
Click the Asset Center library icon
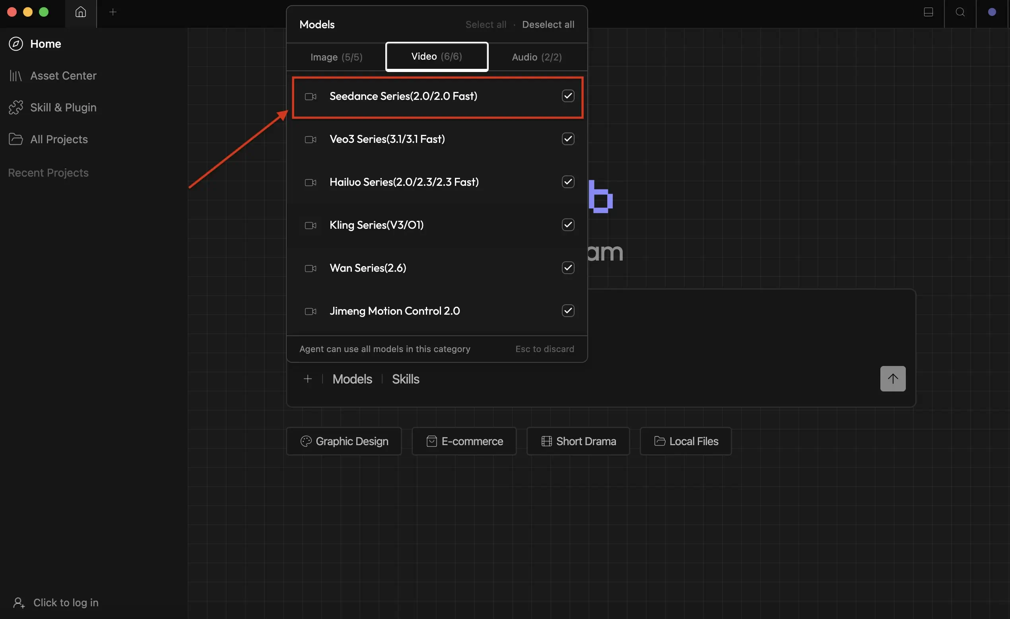(16, 76)
